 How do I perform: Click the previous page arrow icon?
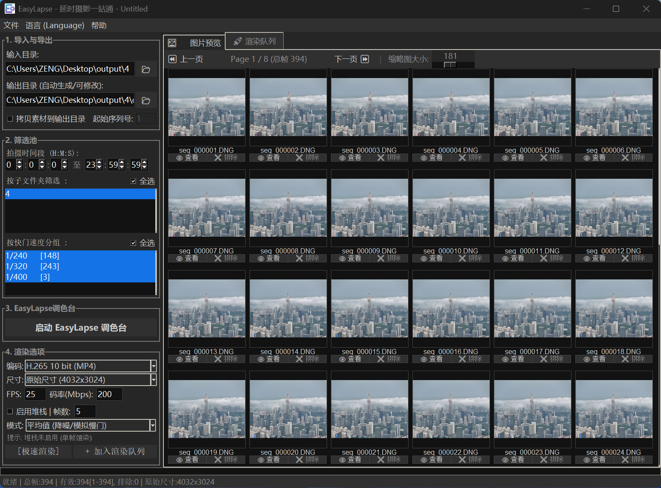(x=172, y=59)
